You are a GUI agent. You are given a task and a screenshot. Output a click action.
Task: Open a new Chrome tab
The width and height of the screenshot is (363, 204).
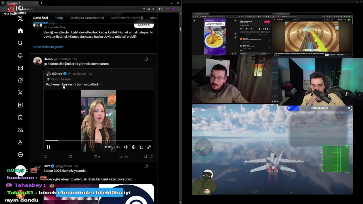point(41,3)
